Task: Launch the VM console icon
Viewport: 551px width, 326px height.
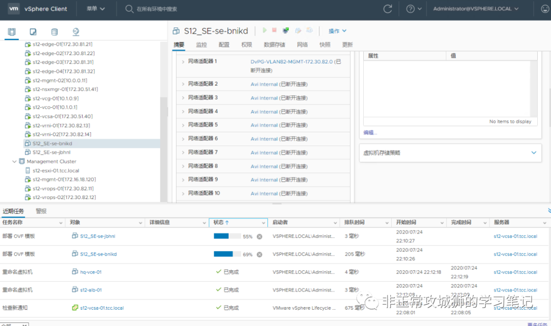Action: [x=286, y=31]
